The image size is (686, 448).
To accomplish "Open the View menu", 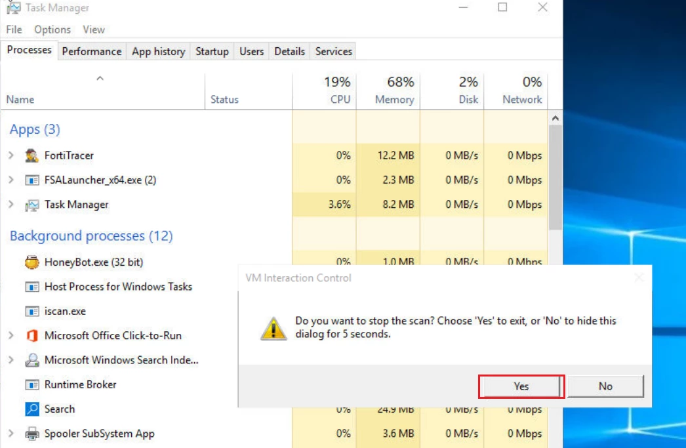I will (94, 30).
